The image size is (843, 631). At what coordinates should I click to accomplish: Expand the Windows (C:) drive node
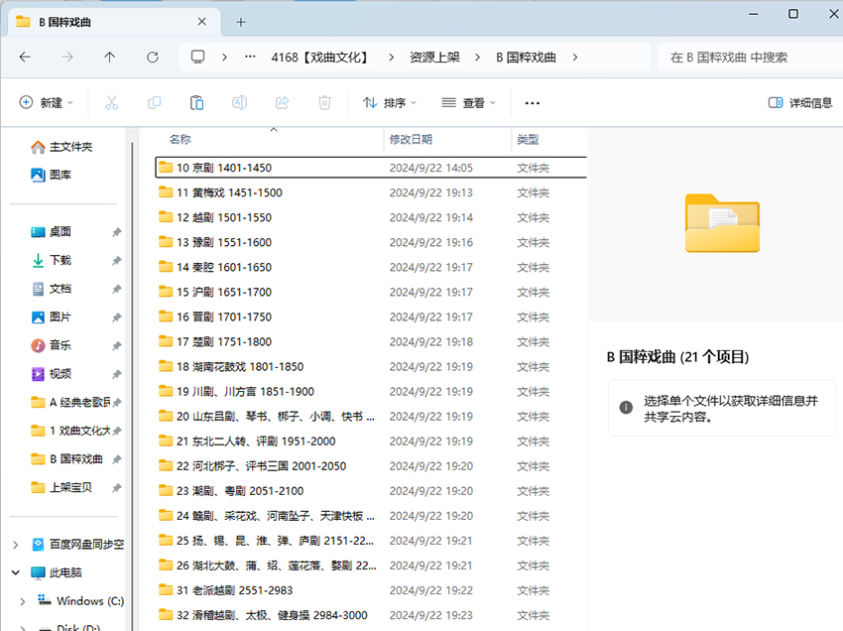[22, 601]
